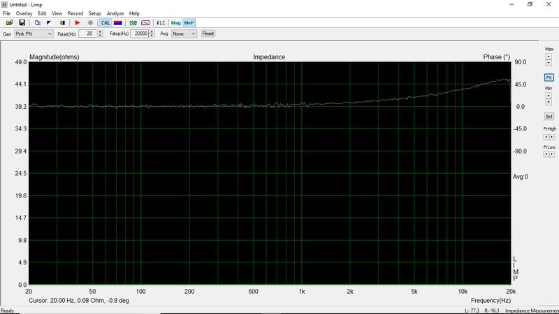Viewport: 559px width, 314px height.
Task: Click the green hatched setup icon
Action: tap(133, 23)
